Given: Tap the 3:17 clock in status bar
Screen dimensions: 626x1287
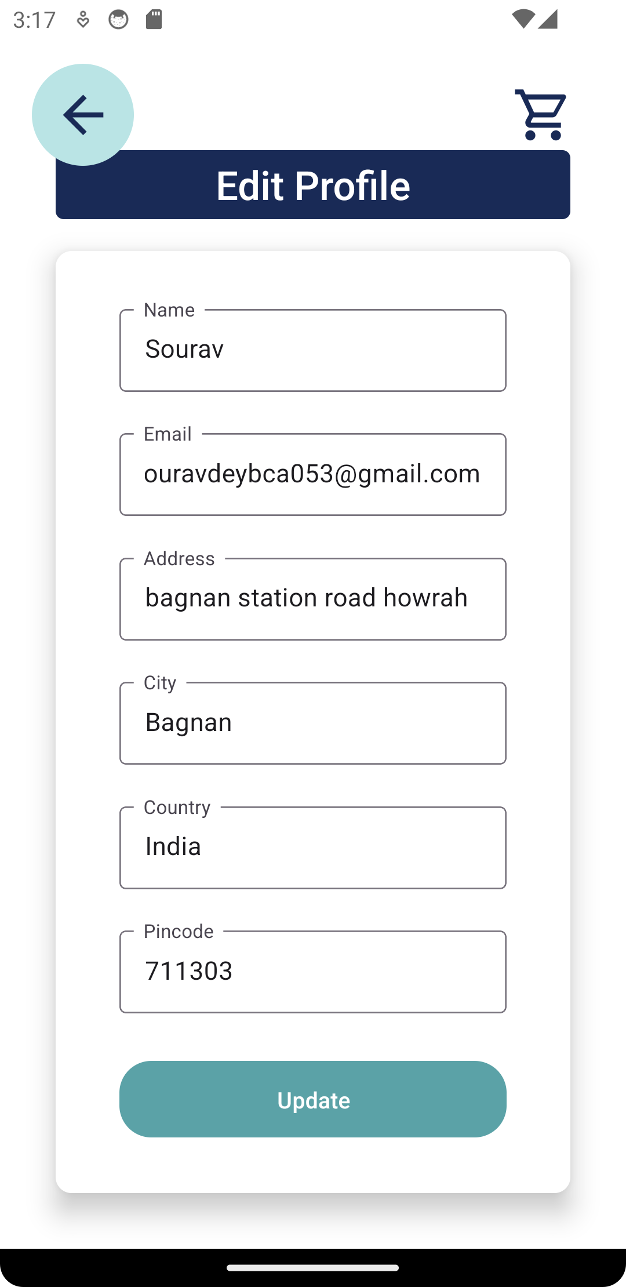Looking at the screenshot, I should click(x=34, y=20).
